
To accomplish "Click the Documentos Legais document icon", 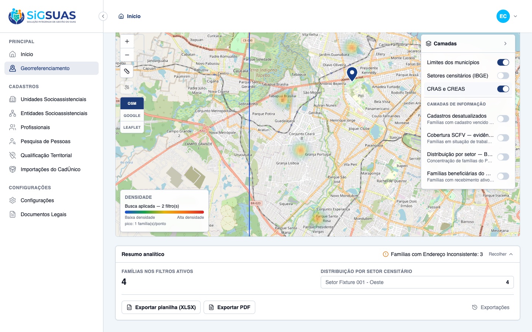I will tap(13, 214).
